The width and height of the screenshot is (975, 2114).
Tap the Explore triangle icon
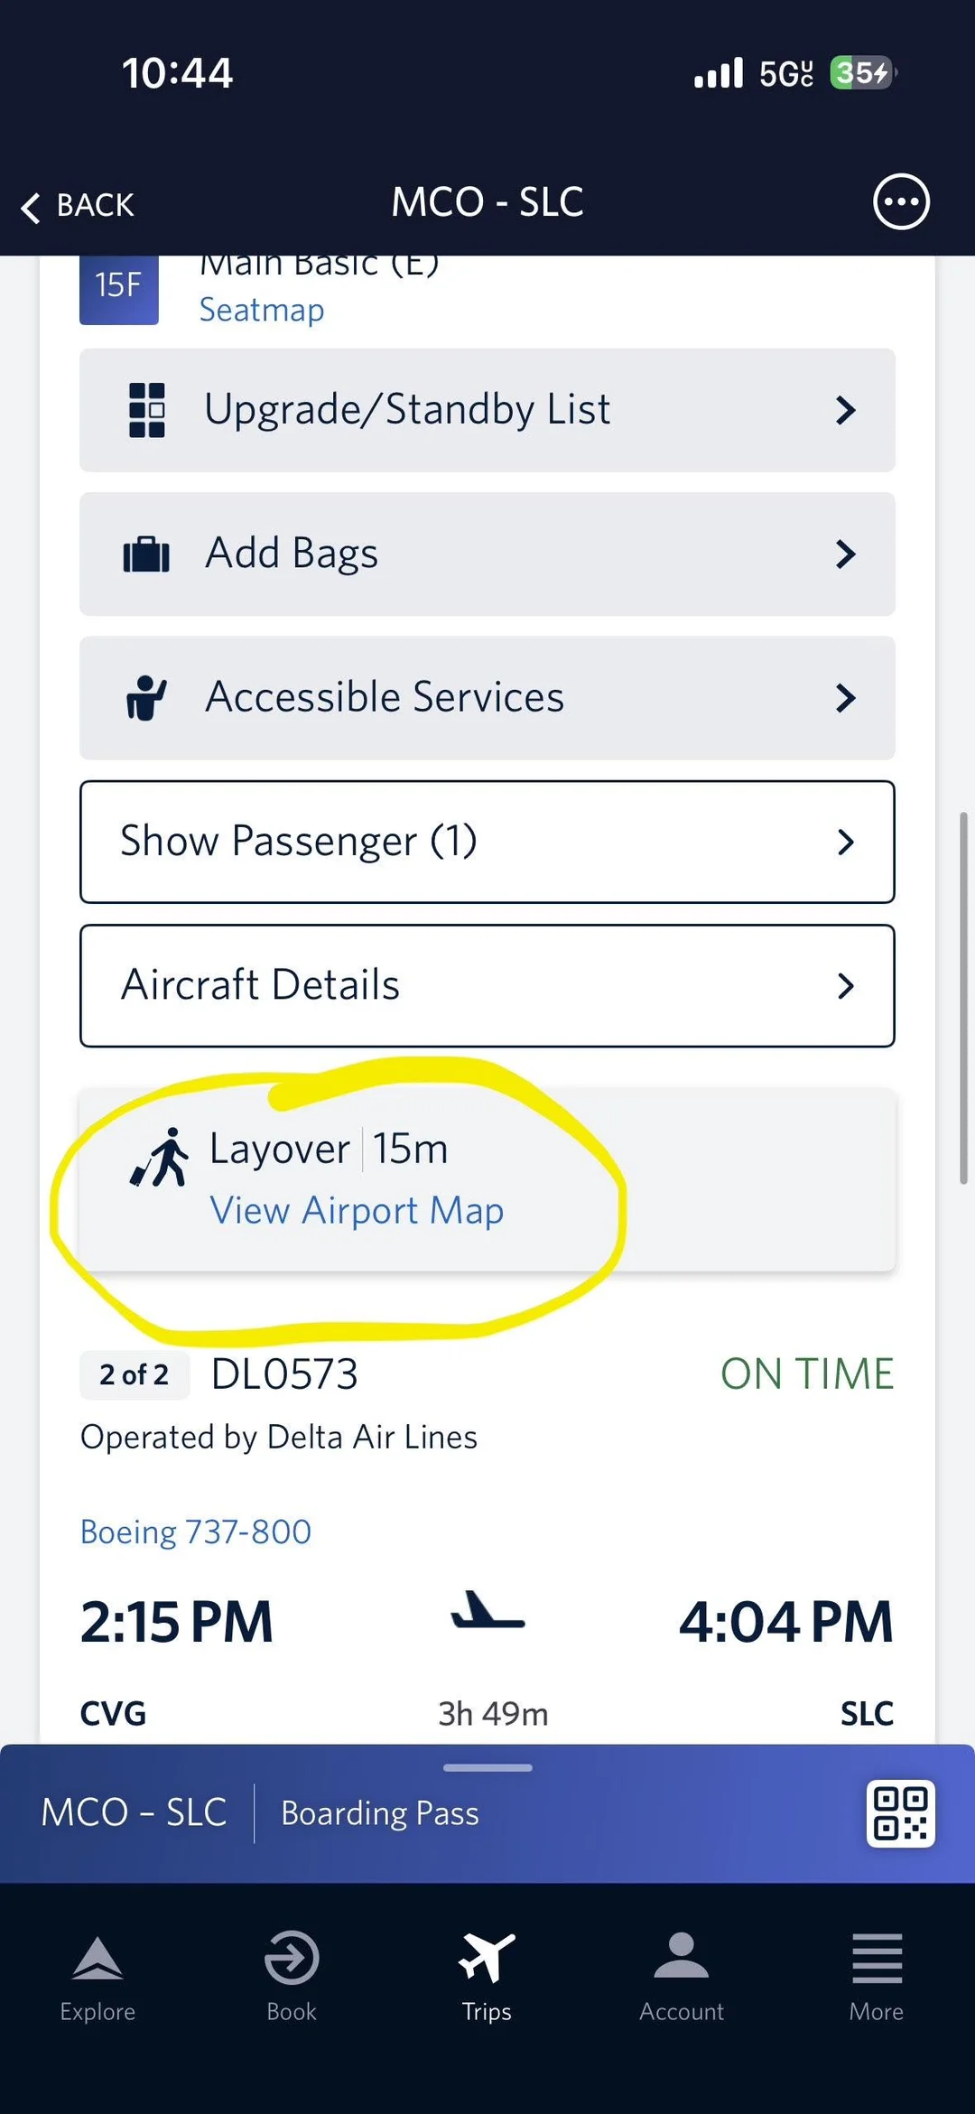click(x=97, y=1959)
